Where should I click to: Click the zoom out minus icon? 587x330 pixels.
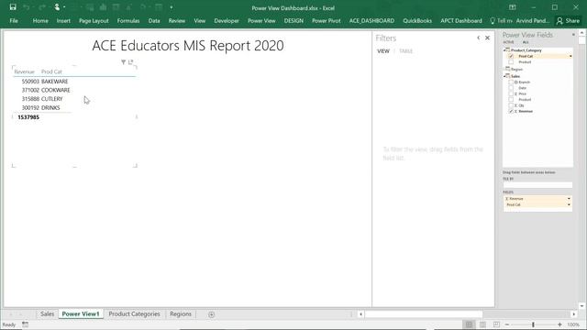click(x=507, y=324)
